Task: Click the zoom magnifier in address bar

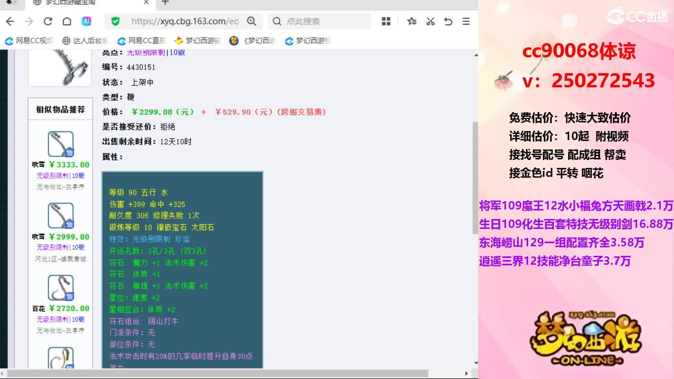Action: click(x=252, y=21)
